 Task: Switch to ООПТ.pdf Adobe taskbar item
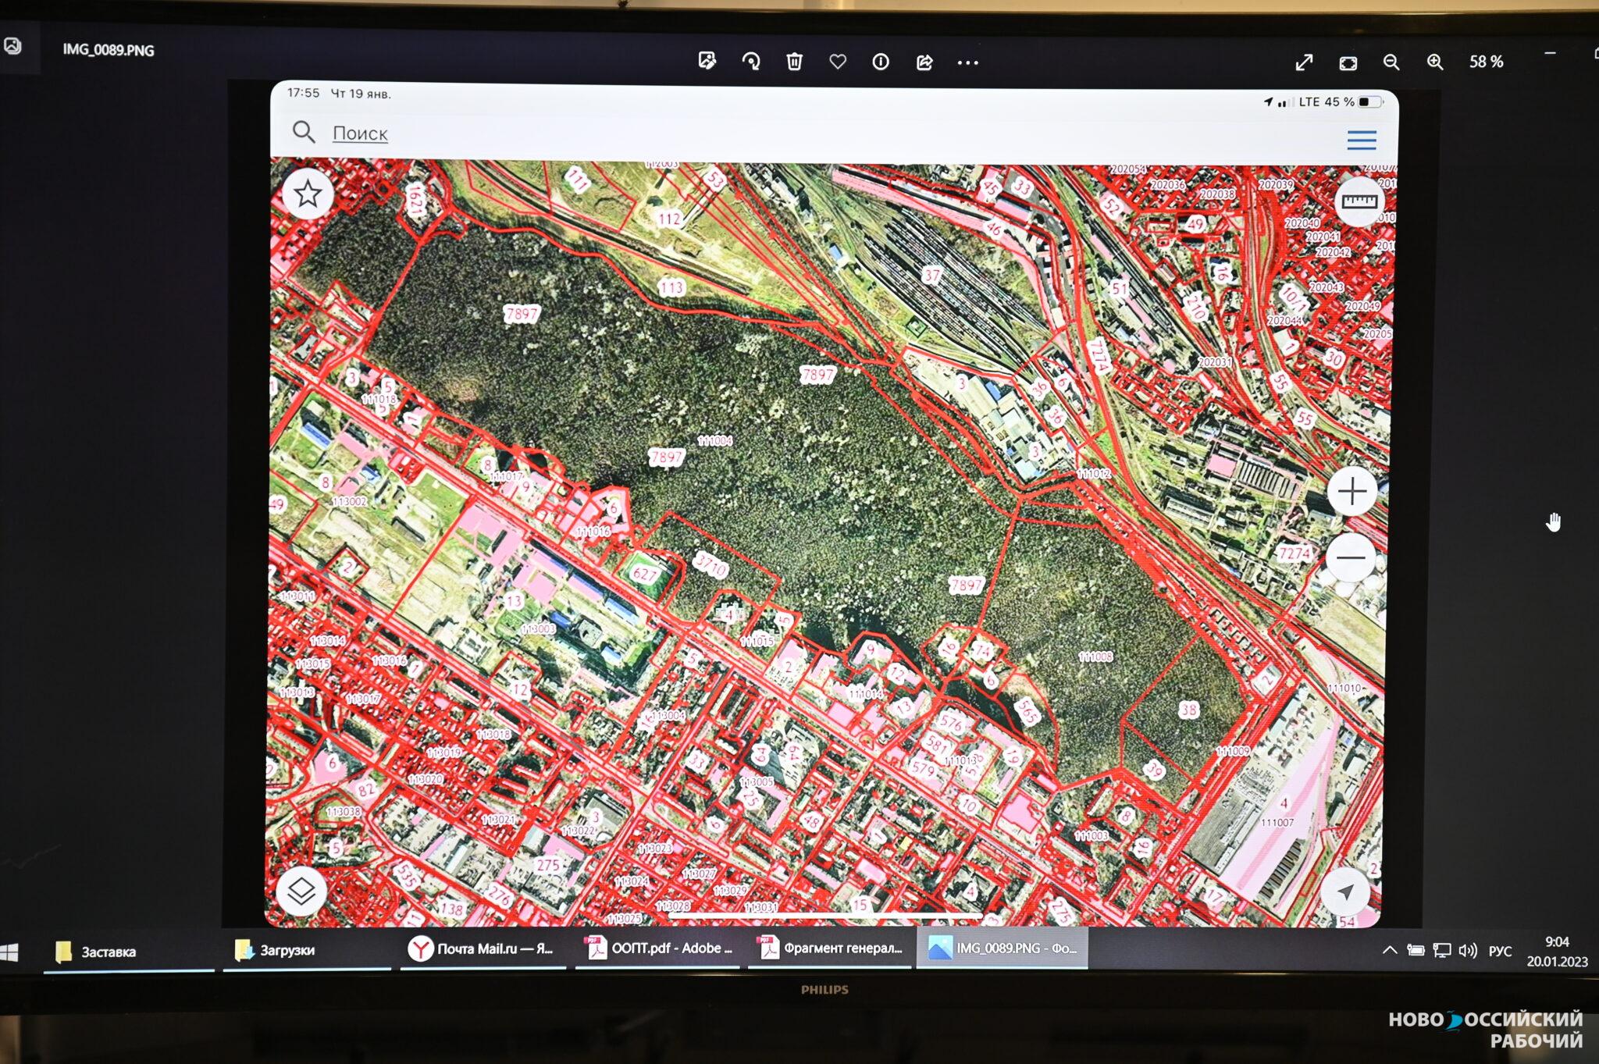click(x=658, y=948)
